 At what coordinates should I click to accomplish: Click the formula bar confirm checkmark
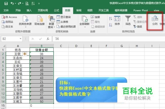[40, 39]
